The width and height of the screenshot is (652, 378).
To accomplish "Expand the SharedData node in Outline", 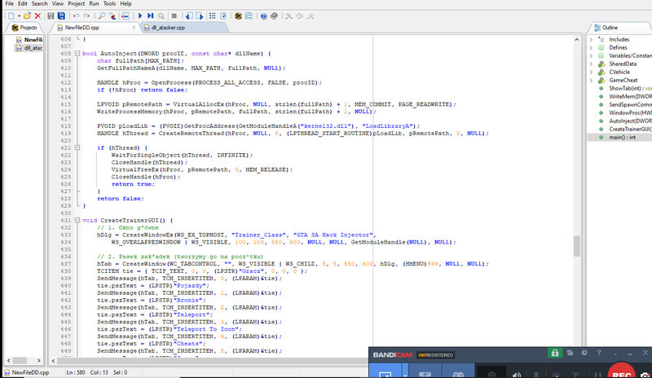I will tap(591, 64).
